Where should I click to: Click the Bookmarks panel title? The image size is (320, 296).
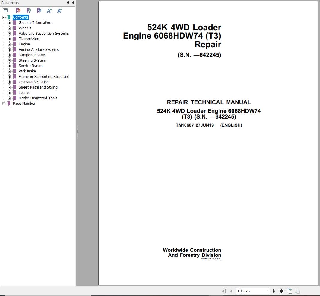pyautogui.click(x=10, y=3)
